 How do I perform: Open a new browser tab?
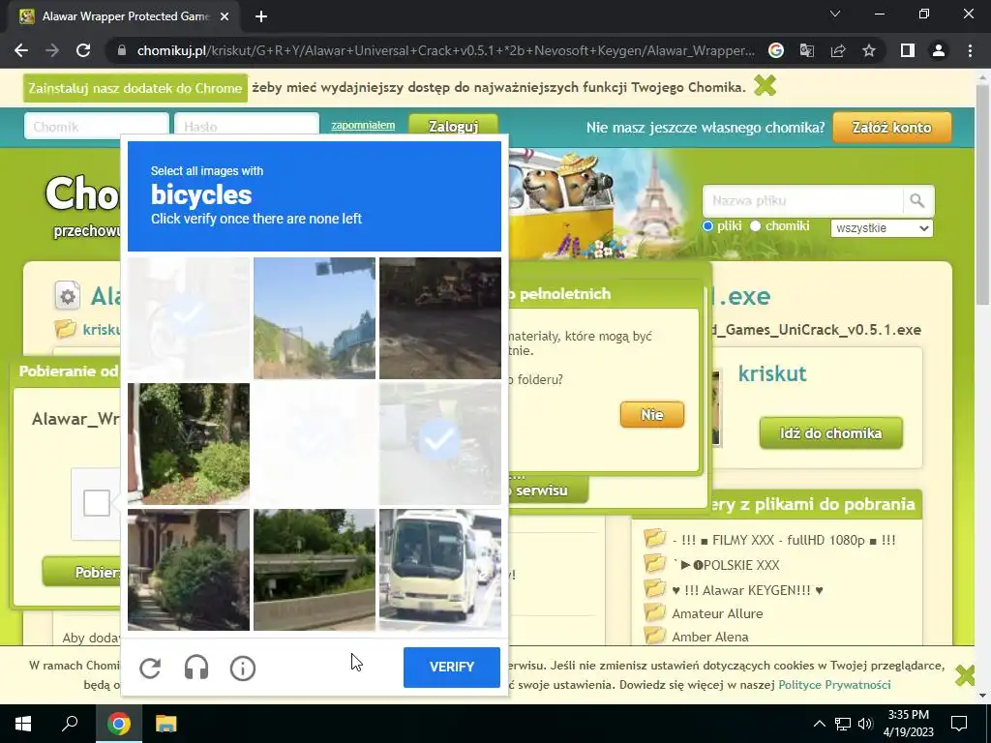click(x=261, y=17)
